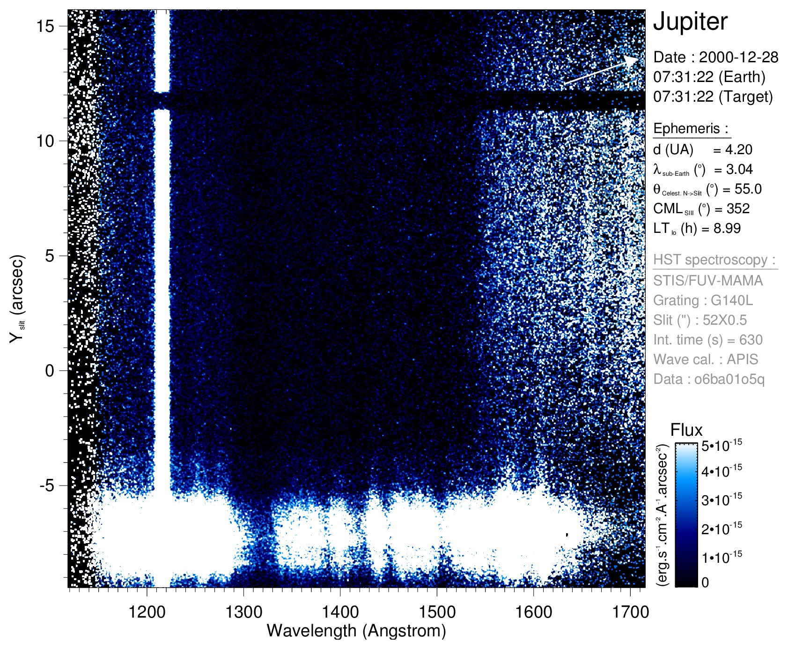788x649 pixels.
Task: Click the CML SIII = 352 entry
Action: tap(701, 209)
